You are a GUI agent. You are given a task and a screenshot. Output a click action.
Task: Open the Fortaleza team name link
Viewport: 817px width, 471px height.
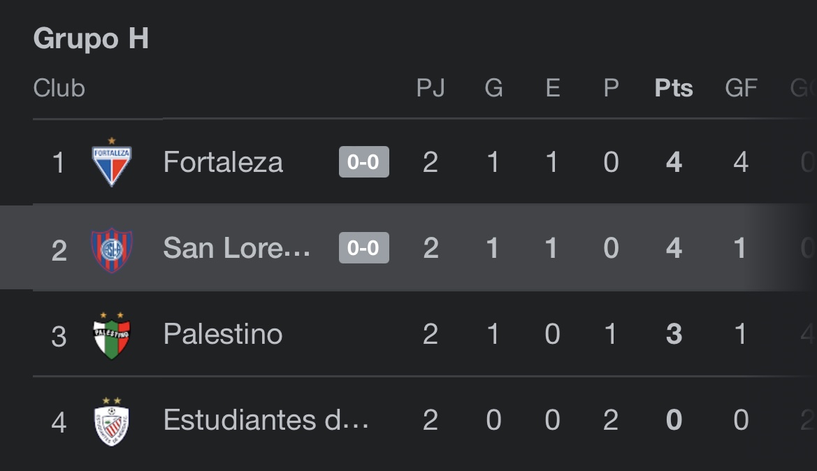point(223,162)
